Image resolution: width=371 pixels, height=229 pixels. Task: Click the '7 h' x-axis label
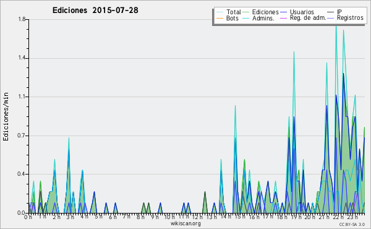[126, 216]
